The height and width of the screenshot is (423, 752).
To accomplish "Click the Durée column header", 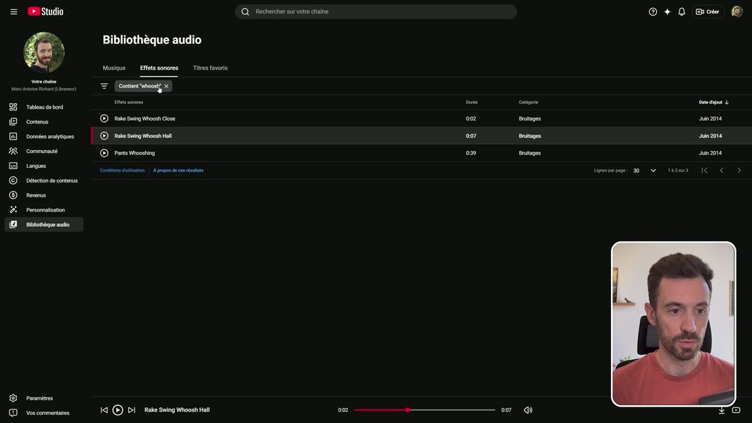I will coord(472,102).
